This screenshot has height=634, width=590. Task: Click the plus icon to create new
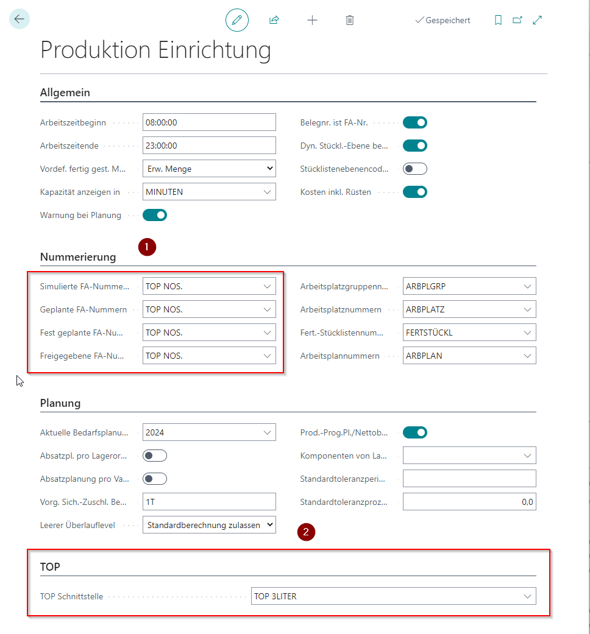pos(312,20)
